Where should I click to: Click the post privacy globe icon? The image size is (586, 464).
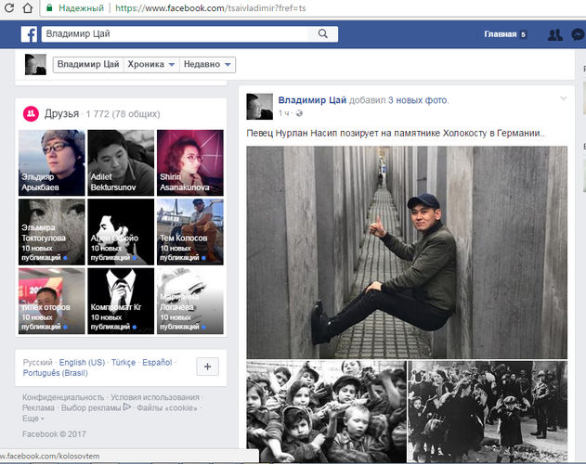click(298, 113)
